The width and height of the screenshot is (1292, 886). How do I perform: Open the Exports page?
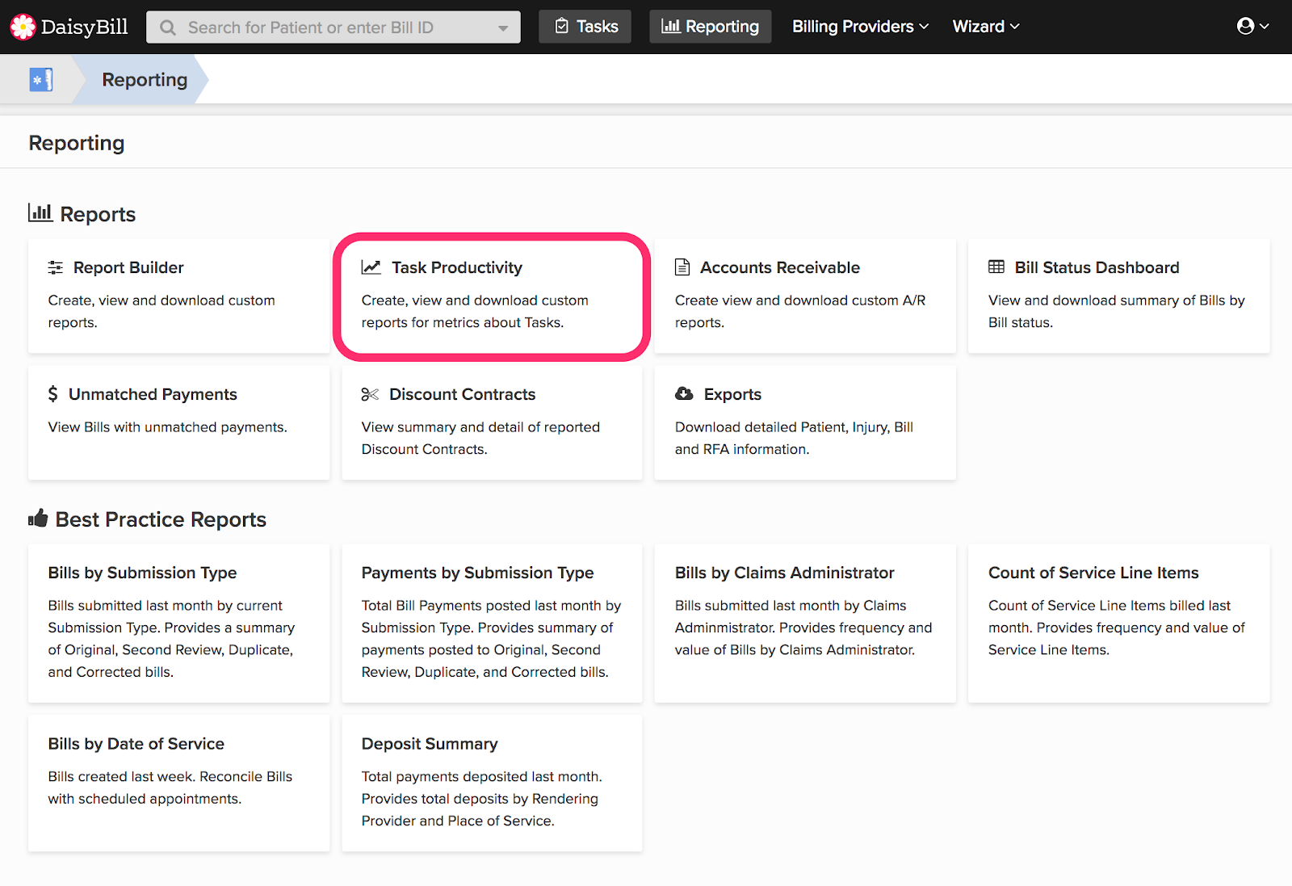click(x=805, y=422)
